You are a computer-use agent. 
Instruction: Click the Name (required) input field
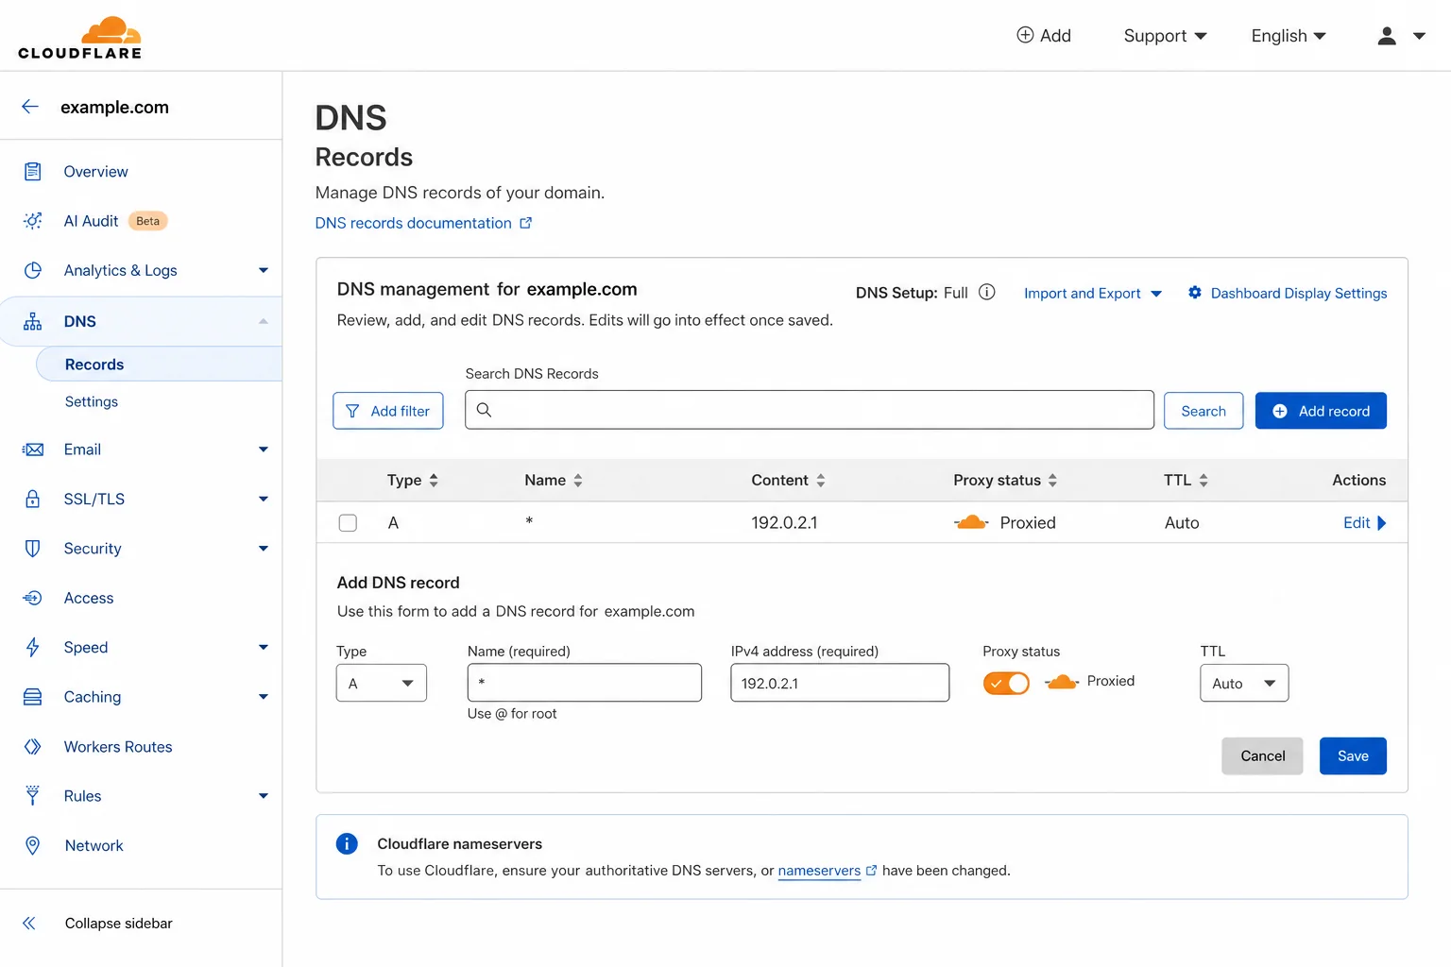pos(585,683)
